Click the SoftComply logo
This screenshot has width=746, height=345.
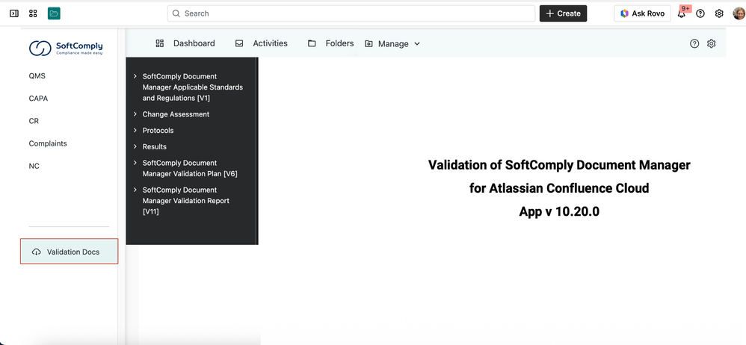coord(66,48)
